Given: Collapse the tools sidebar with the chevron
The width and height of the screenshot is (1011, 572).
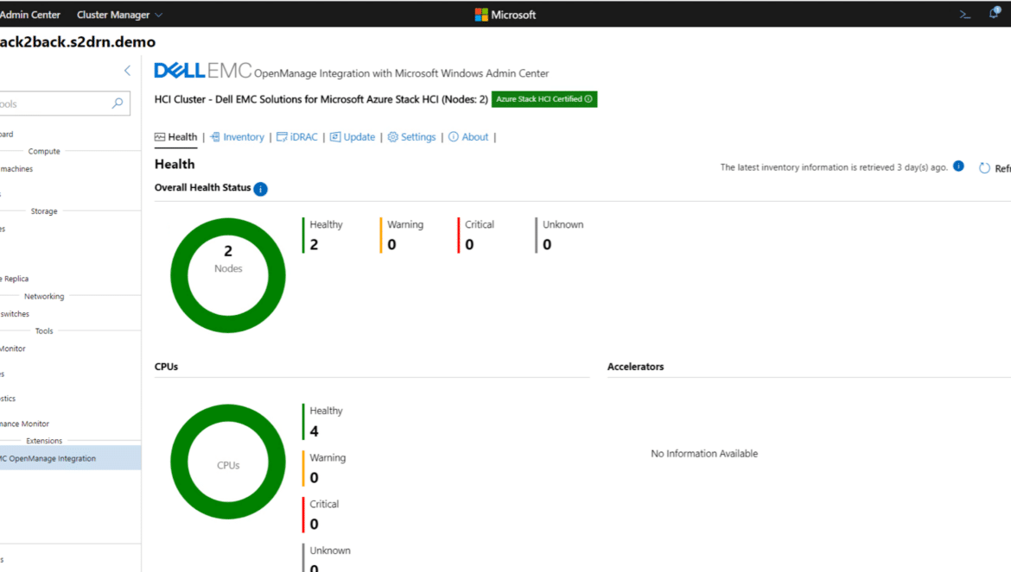Looking at the screenshot, I should coord(127,71).
